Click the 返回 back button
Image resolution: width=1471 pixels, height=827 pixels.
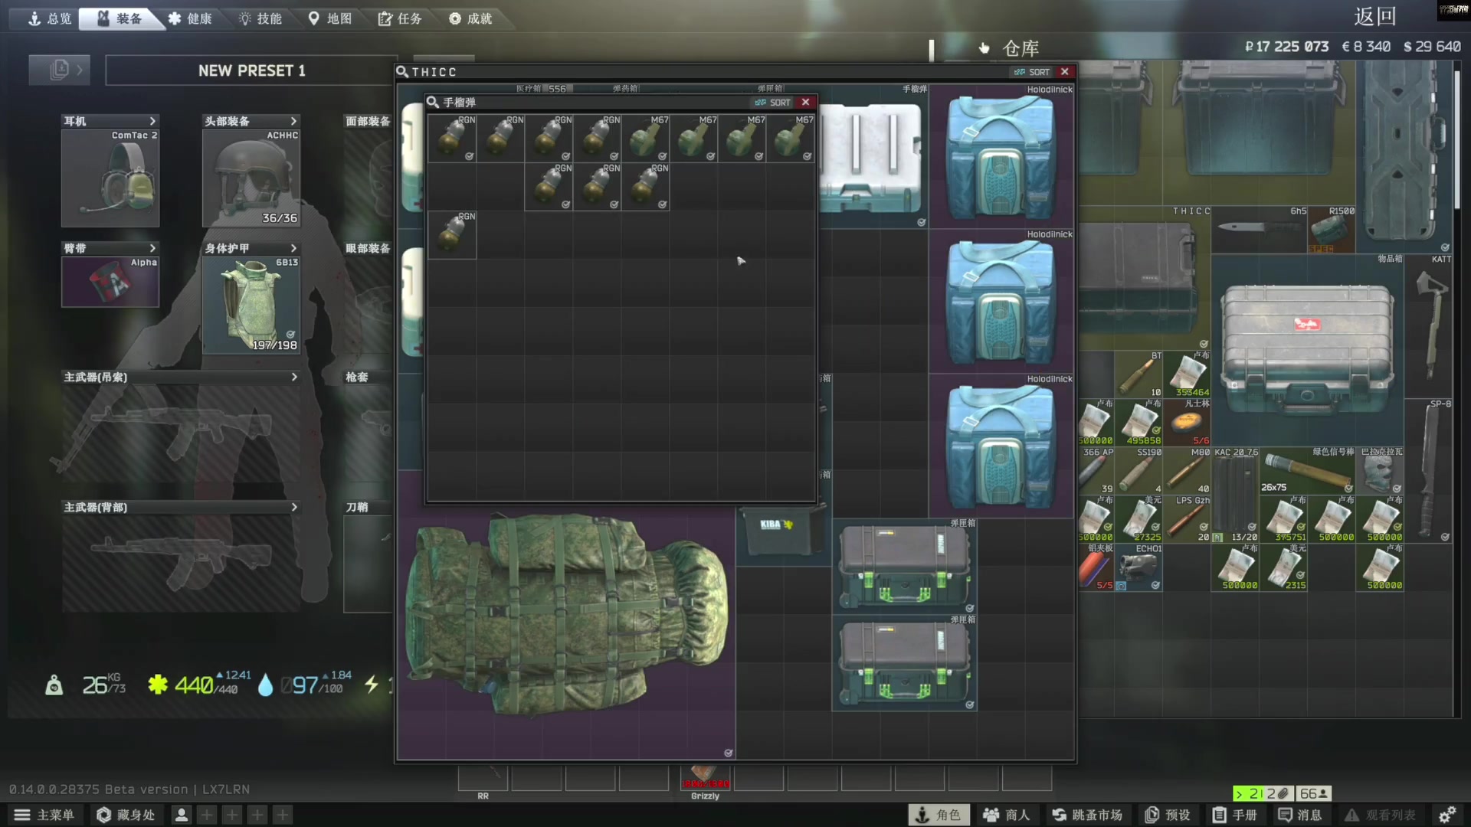[1374, 16]
